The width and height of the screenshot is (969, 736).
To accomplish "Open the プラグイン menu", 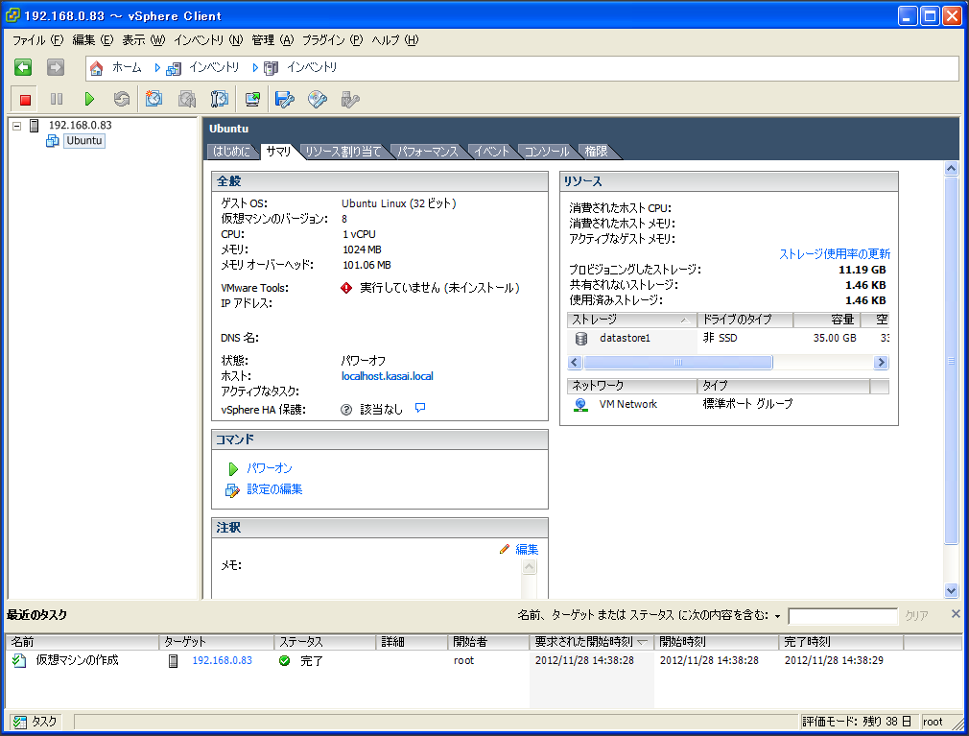I will pos(333,40).
